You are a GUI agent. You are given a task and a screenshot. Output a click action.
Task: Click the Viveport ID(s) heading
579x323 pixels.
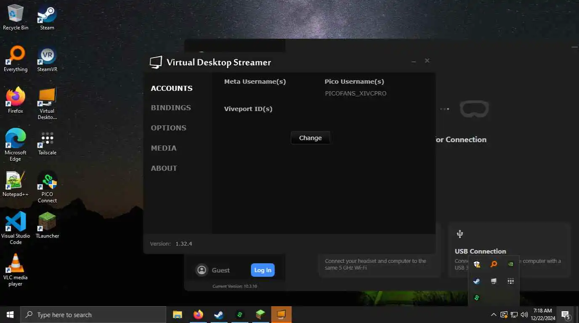pos(248,109)
